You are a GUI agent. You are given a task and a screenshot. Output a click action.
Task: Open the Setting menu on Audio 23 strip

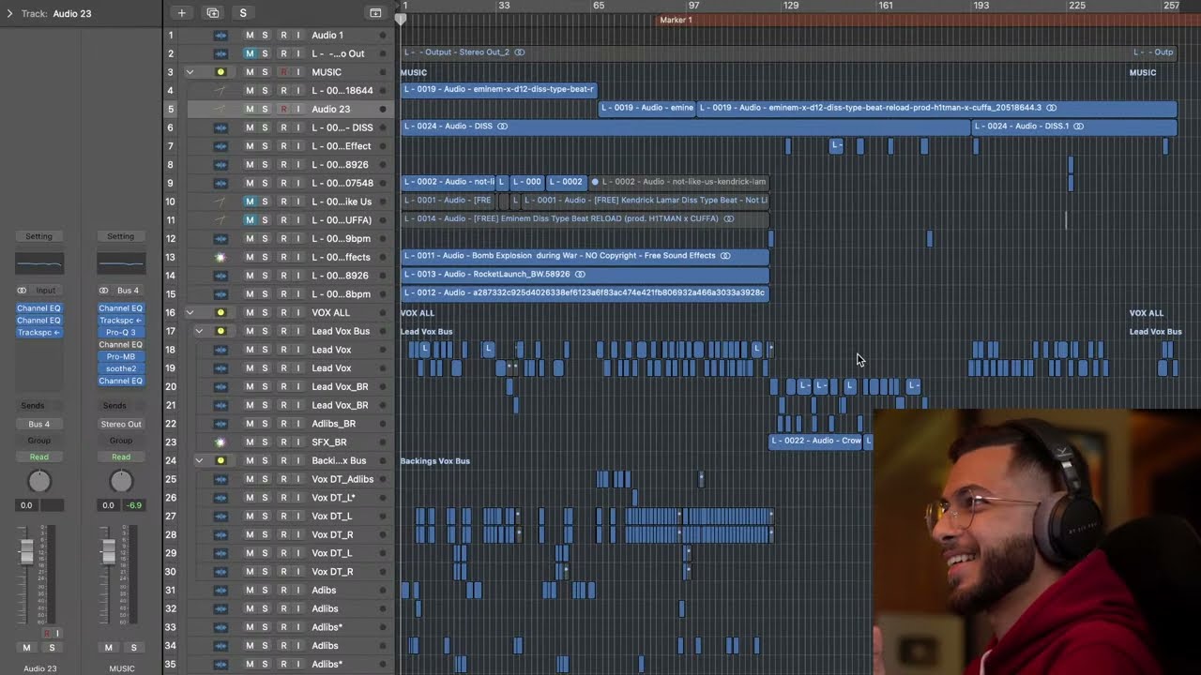click(39, 236)
